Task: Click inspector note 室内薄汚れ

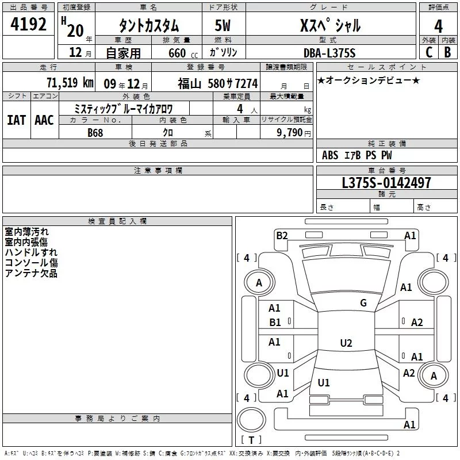Action: 26,232
